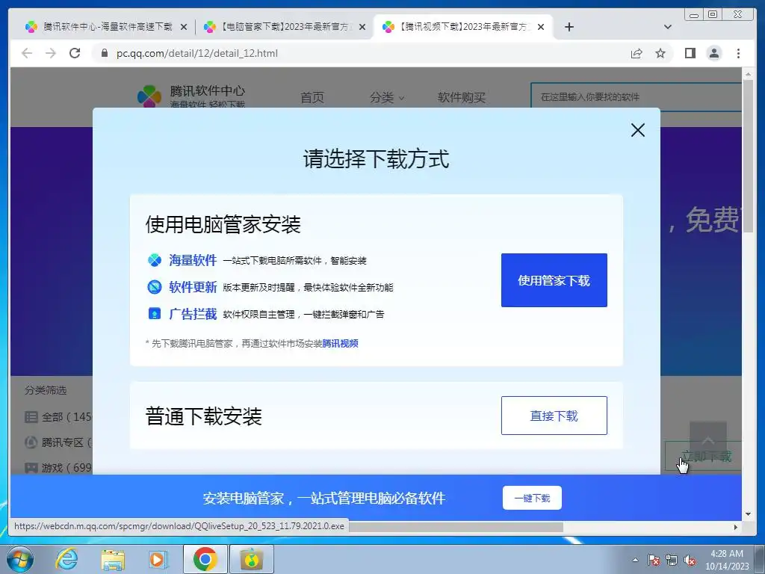
Task: Close the 腾讯视频下载 tab
Action: [x=541, y=28]
